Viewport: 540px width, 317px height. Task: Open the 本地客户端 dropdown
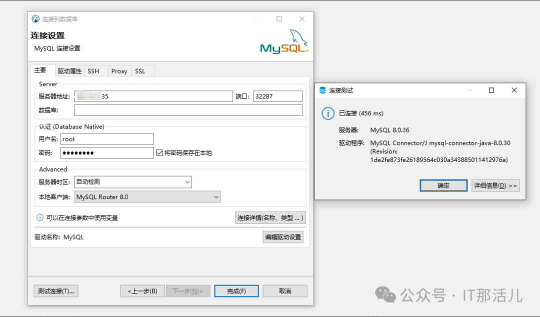[x=215, y=197]
